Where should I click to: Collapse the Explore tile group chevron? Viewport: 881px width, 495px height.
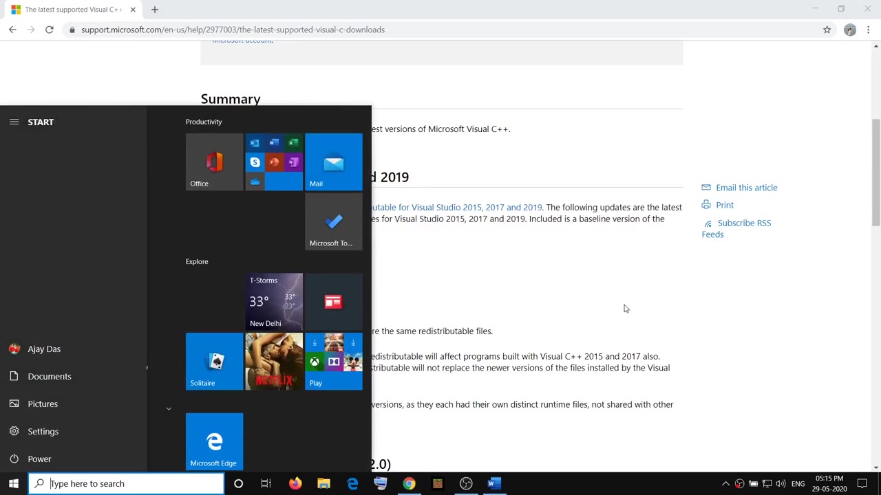(169, 408)
